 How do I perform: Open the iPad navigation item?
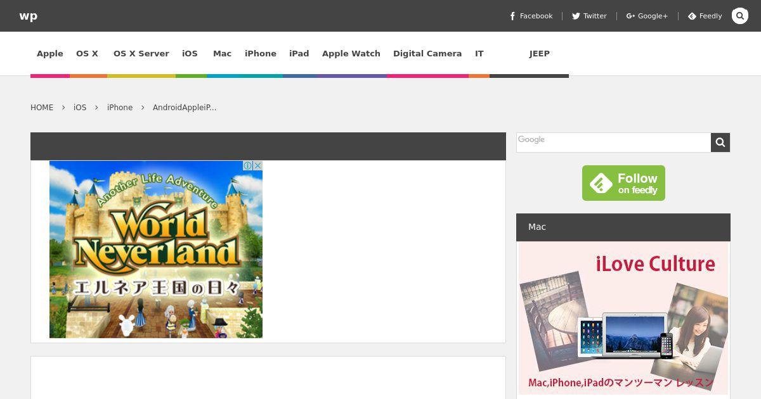click(x=299, y=54)
